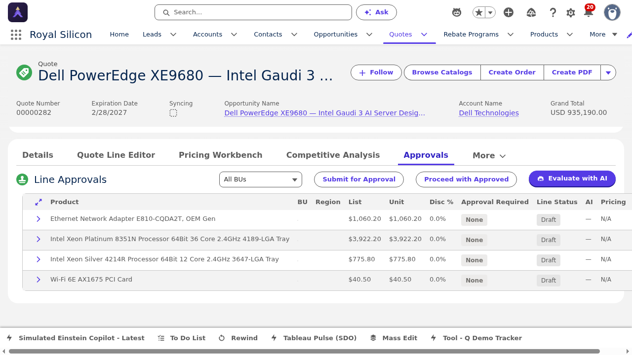Open the Products tab dropdown chevron
Viewport: 632px width, 355px height.
570,35
